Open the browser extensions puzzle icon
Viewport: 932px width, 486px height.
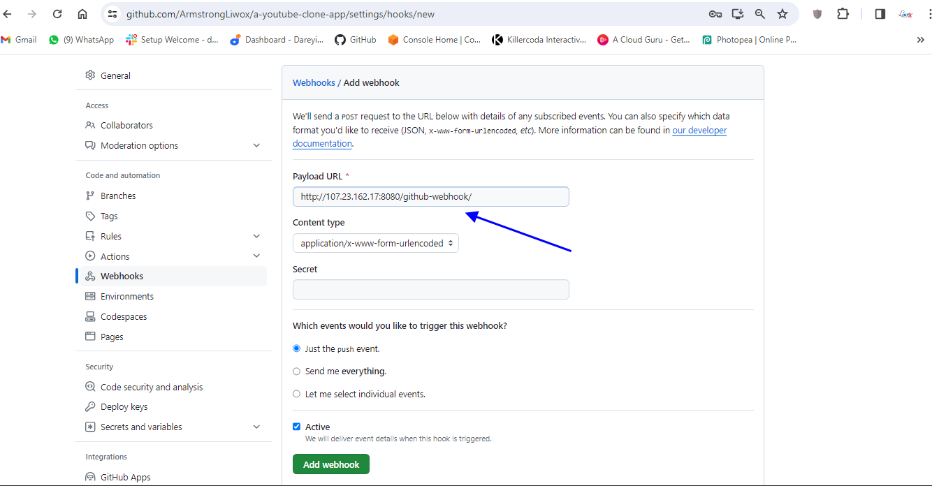pyautogui.click(x=843, y=14)
